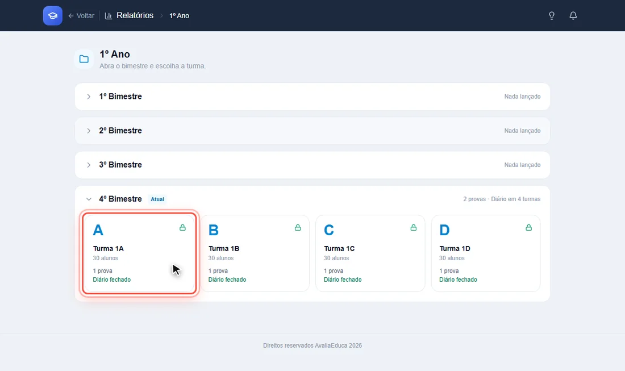Viewport: 625px width, 371px height.
Task: Click the lock icon on Turma 1D
Action: coord(528,227)
